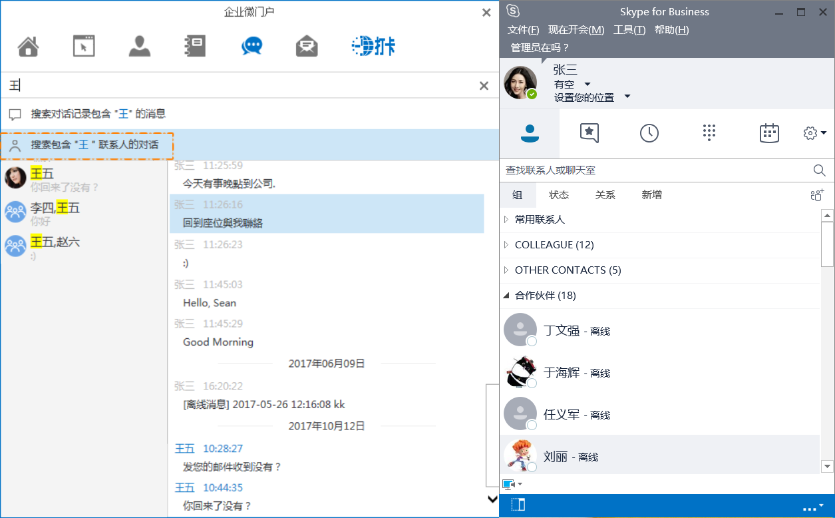Search conversations with contacts containing 王
This screenshot has height=518, width=835.
click(x=250, y=144)
